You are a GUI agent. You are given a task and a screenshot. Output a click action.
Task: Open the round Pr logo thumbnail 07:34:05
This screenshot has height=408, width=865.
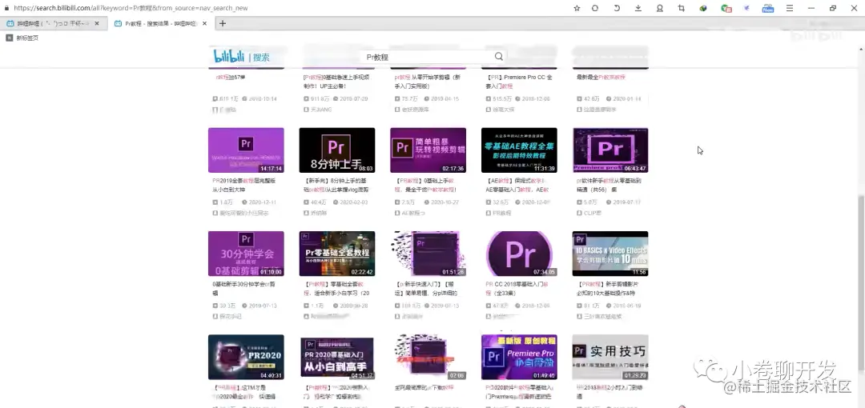point(519,254)
